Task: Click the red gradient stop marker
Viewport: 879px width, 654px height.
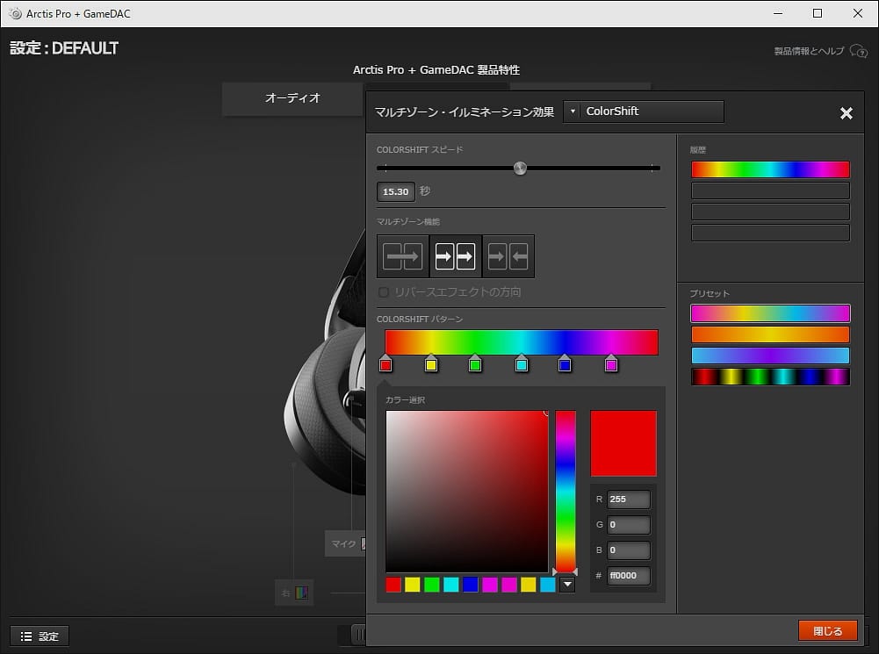Action: pos(385,364)
